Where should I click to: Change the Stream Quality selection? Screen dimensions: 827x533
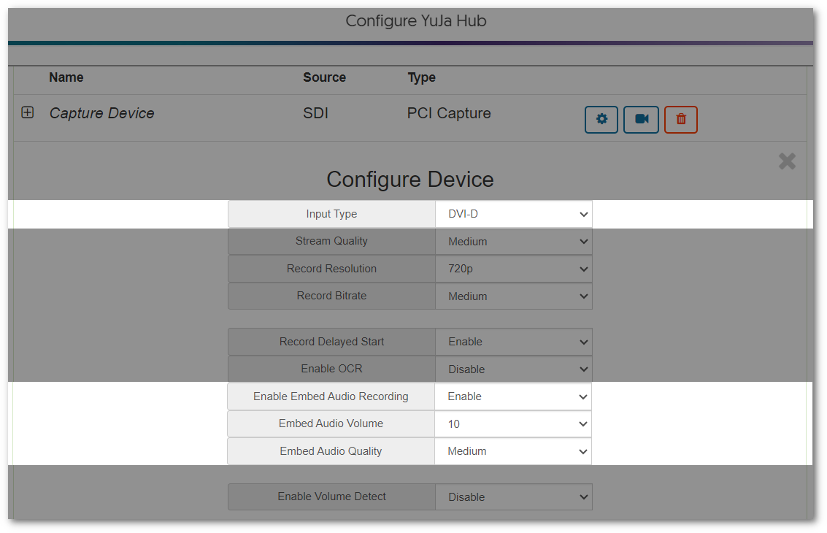click(513, 241)
